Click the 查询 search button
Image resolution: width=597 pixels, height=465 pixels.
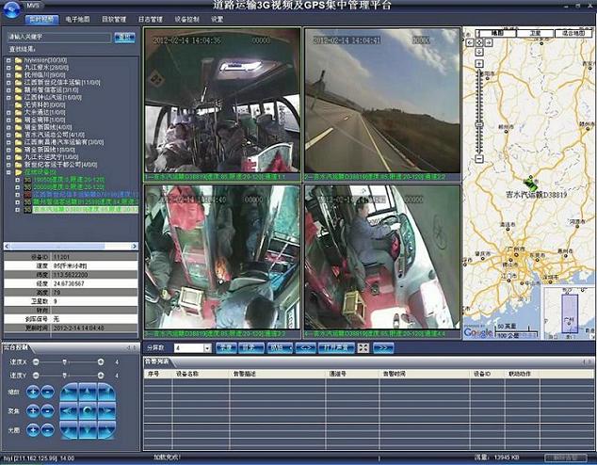[123, 38]
